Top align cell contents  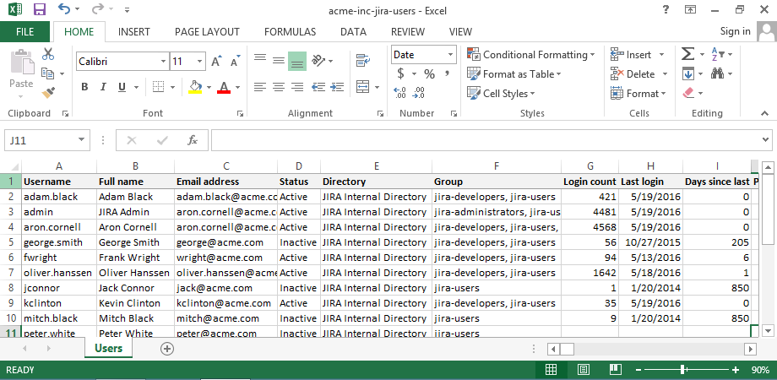pyautogui.click(x=260, y=61)
